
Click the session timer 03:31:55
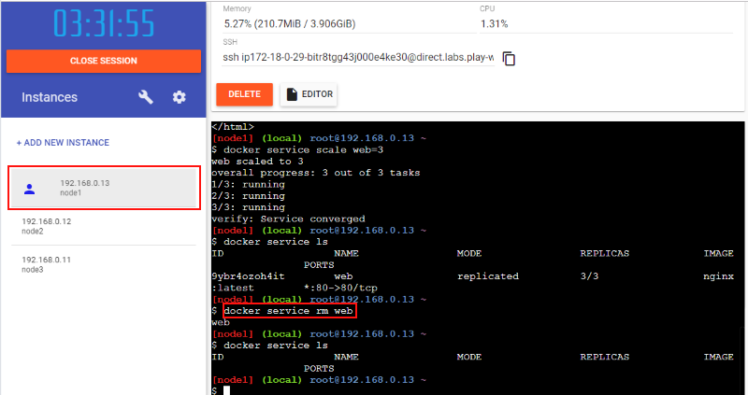(x=104, y=22)
